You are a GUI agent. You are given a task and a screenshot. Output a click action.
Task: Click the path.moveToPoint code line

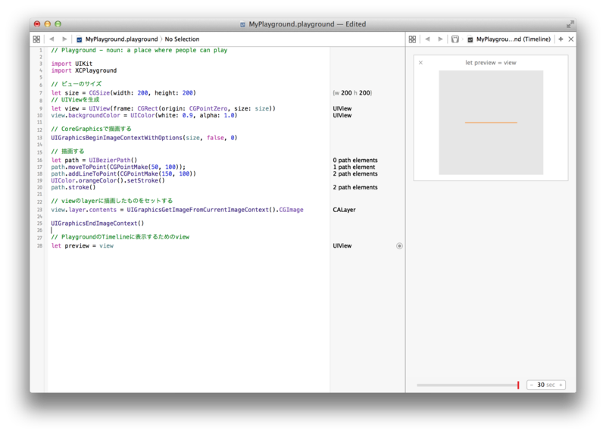click(x=118, y=167)
